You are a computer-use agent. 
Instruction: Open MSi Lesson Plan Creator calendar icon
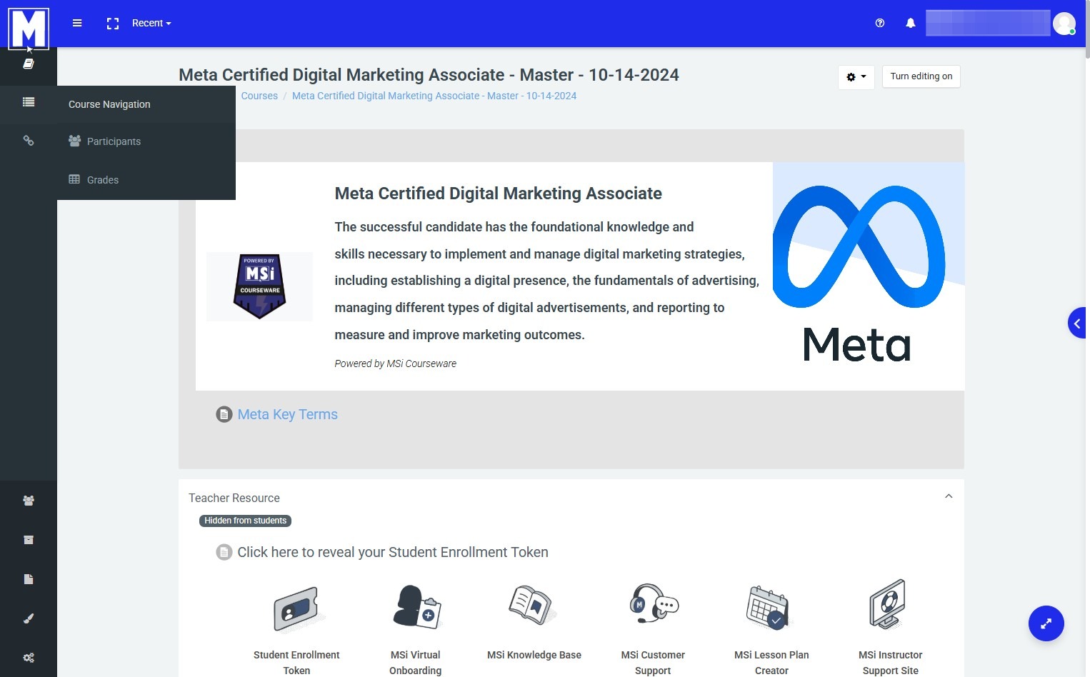click(x=768, y=608)
